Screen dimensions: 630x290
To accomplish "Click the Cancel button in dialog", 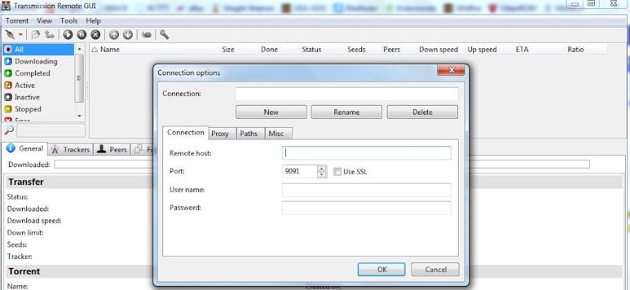I will pos(435,269).
